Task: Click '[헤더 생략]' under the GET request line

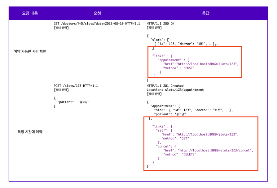Action: pos(61,28)
